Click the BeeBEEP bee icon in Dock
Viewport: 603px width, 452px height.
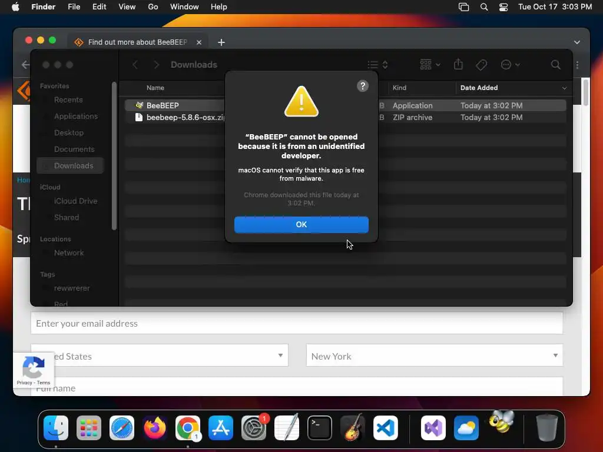coord(502,421)
